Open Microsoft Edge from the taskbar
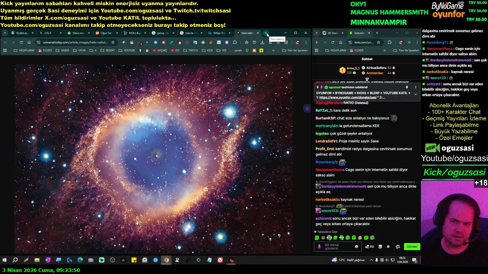The width and height of the screenshot is (488, 274). pyautogui.click(x=80, y=260)
